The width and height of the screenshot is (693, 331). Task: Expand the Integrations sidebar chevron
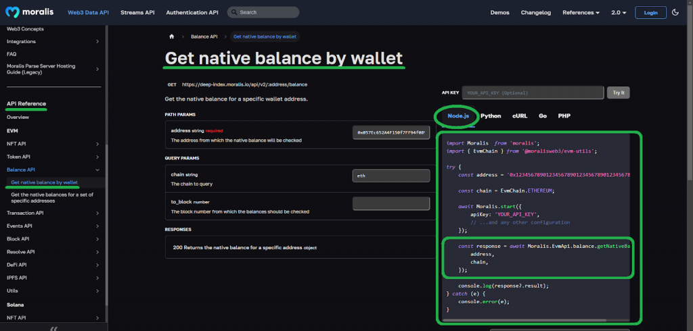[x=97, y=41]
